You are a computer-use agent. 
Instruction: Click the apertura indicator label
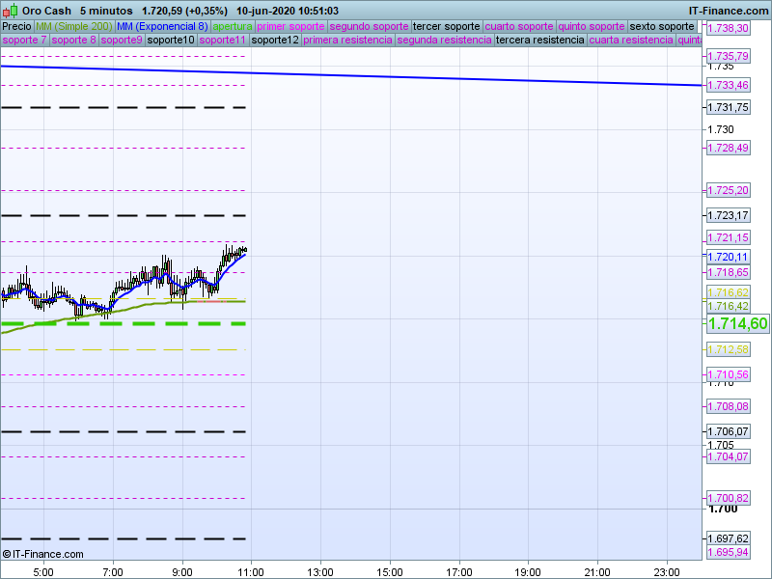pyautogui.click(x=233, y=27)
